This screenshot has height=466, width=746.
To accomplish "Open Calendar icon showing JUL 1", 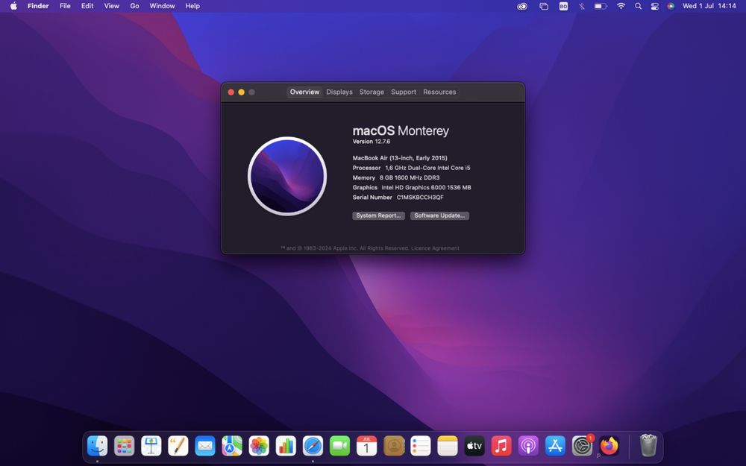I will point(367,446).
